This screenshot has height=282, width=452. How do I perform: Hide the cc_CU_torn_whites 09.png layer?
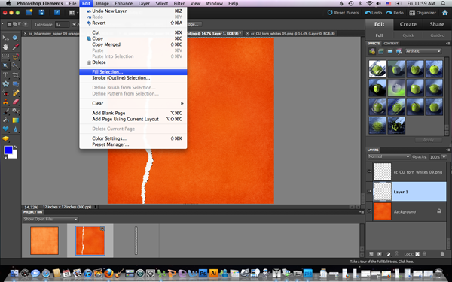[369, 171]
